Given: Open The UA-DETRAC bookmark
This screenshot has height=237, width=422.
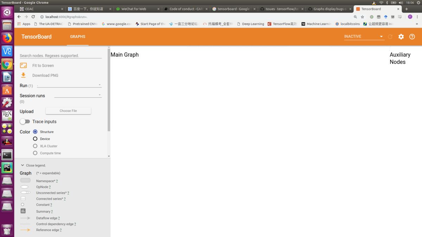Looking at the screenshot, I should click(x=48, y=24).
